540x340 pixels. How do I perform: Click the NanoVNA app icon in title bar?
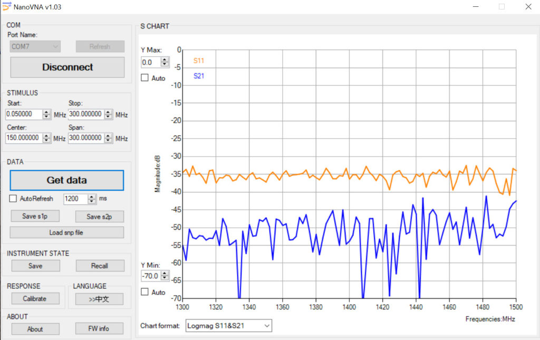pos(6,6)
